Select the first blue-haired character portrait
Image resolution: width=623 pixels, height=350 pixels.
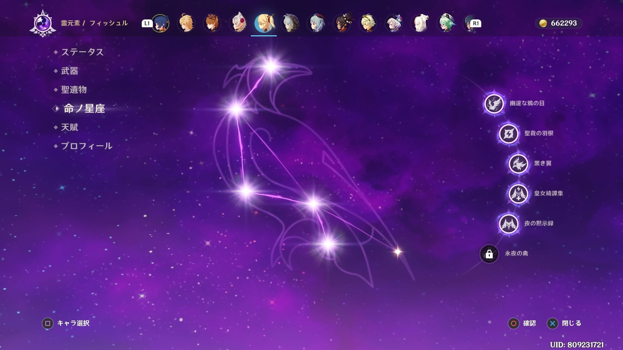160,23
